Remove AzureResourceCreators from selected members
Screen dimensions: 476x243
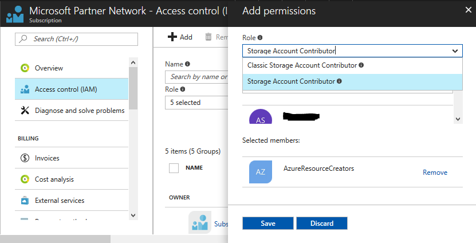(435, 173)
